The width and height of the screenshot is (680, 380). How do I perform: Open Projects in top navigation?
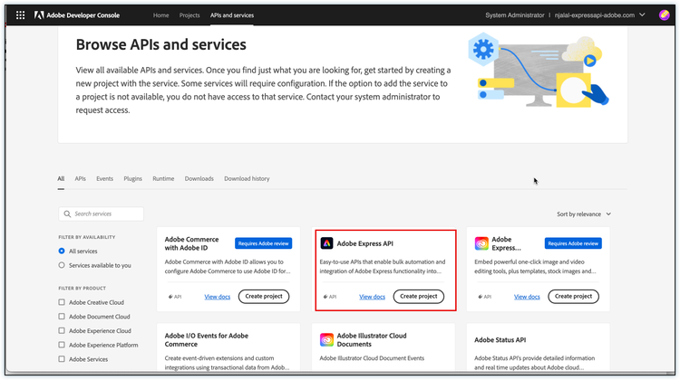click(x=189, y=15)
